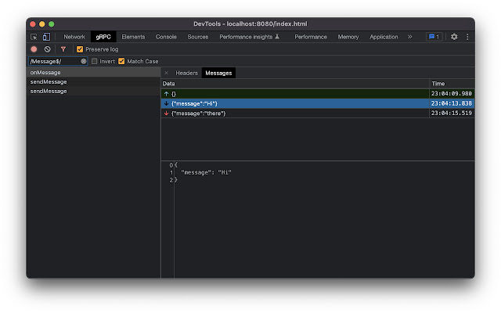Toggle the filter funnel icon
The width and height of the screenshot is (501, 313).
[63, 49]
